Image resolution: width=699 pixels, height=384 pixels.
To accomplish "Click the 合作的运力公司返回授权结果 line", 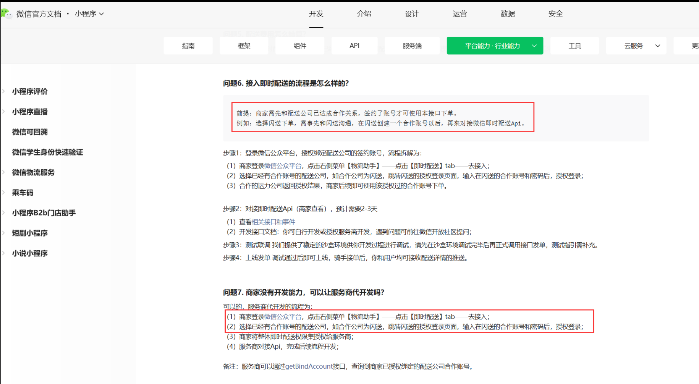I will [337, 186].
